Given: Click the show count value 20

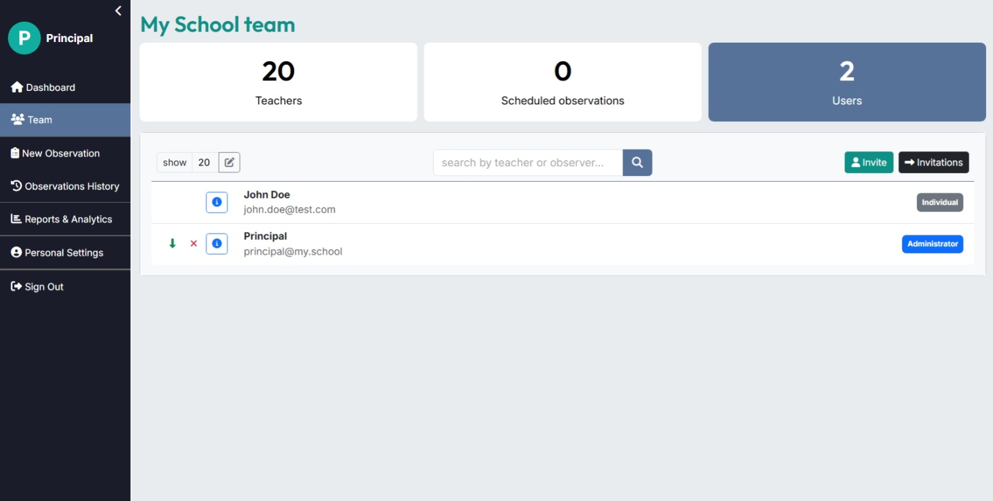Looking at the screenshot, I should pos(204,162).
